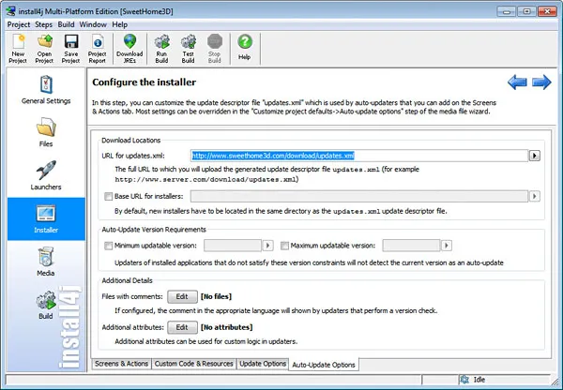Click the "Download Locations" group title
The width and height of the screenshot is (563, 390).
(x=131, y=141)
